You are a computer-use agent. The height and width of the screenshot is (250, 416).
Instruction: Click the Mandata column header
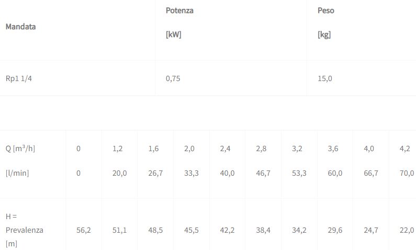[21, 27]
